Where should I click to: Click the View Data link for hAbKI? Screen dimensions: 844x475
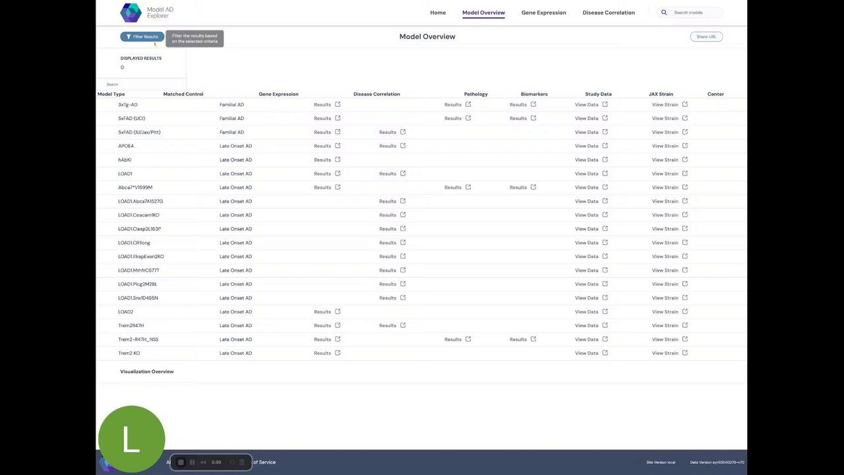[586, 160]
